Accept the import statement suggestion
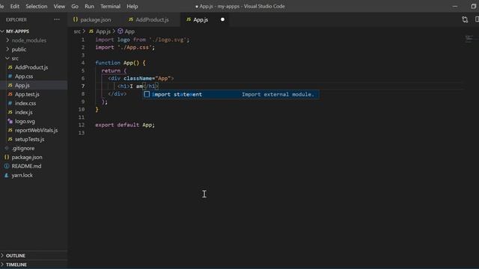Image resolution: width=479 pixels, height=269 pixels. coord(231,94)
